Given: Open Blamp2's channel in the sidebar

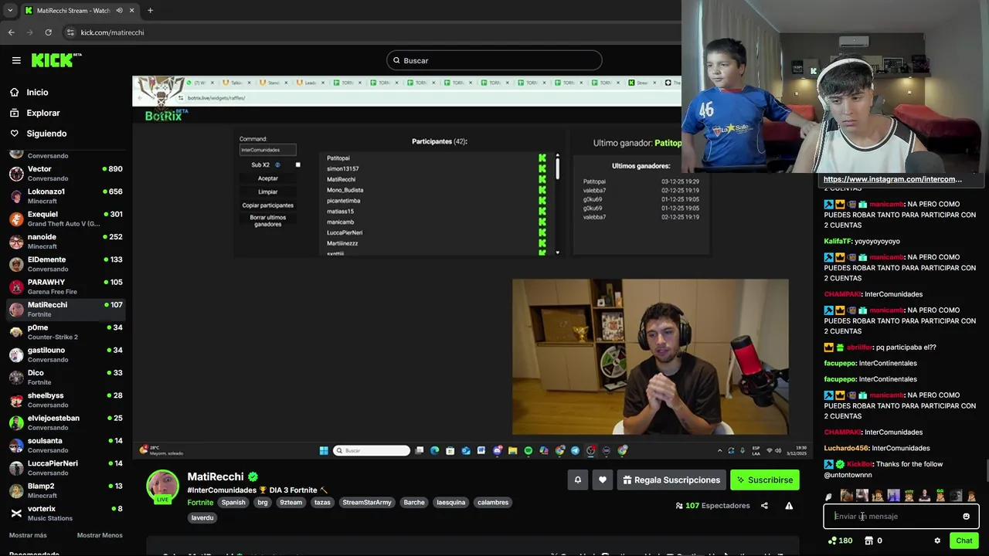Looking at the screenshot, I should [66, 490].
